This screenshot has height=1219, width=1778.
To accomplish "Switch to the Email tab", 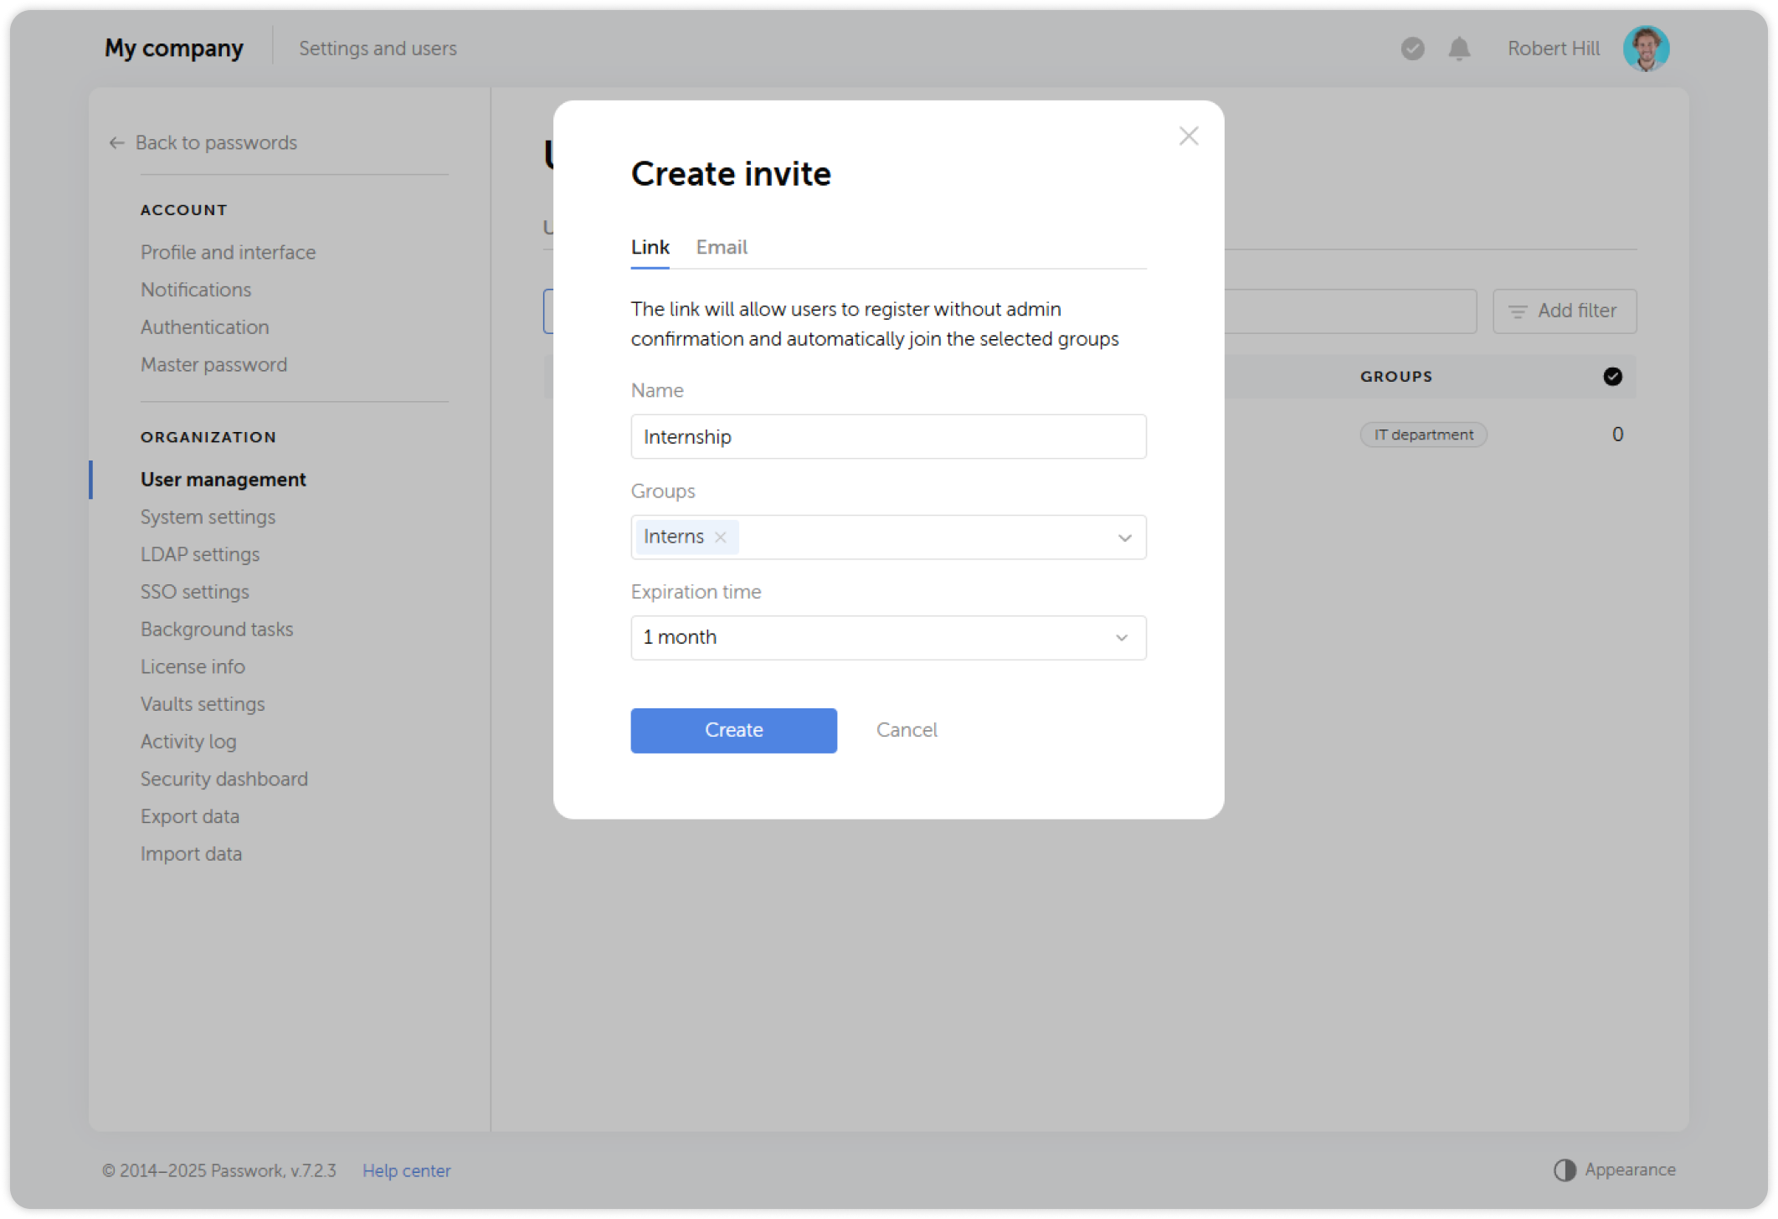I will [x=721, y=247].
